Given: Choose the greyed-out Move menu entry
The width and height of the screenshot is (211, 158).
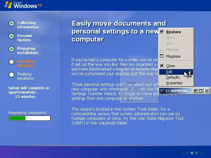Looking at the screenshot, I should point(176,38).
